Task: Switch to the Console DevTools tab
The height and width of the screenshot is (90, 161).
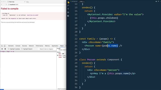Action: point(18,46)
